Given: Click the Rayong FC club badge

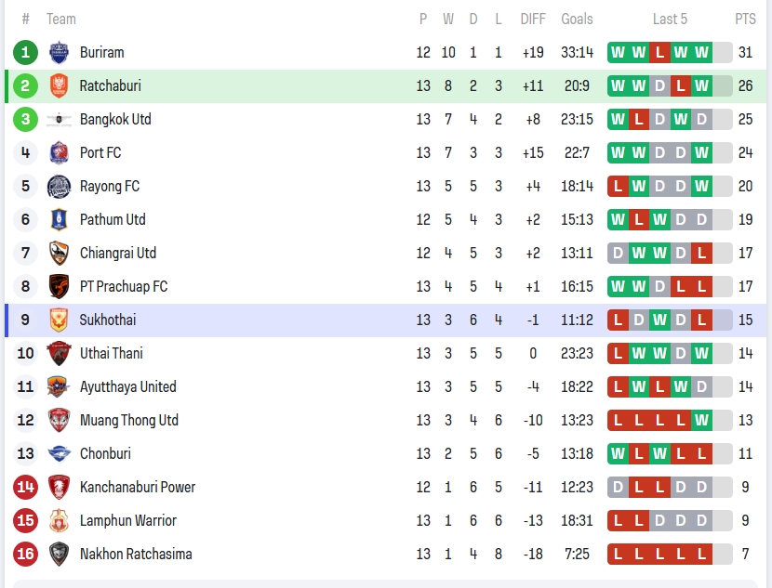Looking at the screenshot, I should pos(59,186).
